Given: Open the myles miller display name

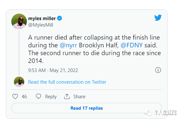Looking at the screenshot, I should pos(42,18).
